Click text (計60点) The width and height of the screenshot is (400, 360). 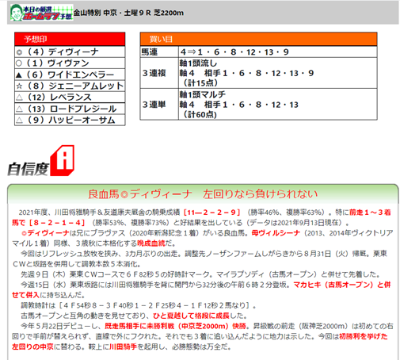pyautogui.click(x=200, y=114)
